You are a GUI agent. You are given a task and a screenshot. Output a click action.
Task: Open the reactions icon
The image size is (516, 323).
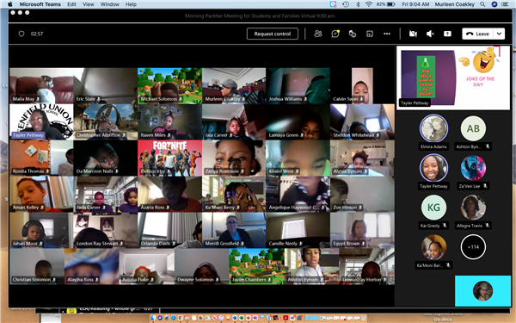coord(353,34)
